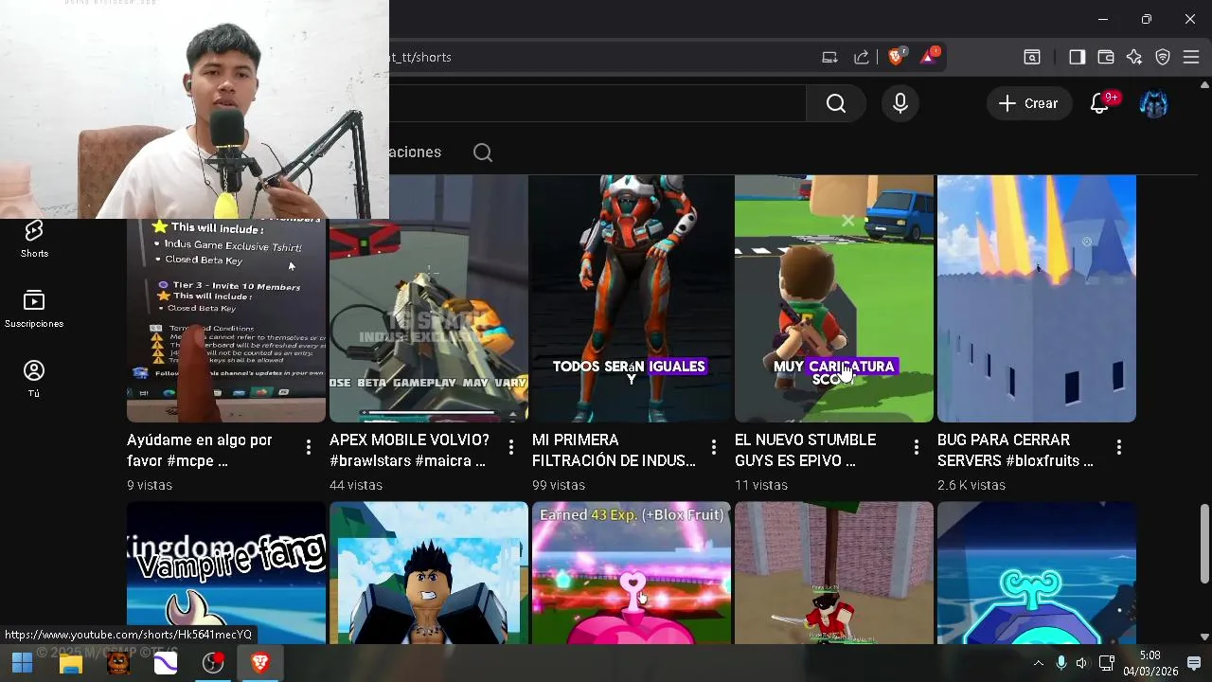Open APEX MOBILE gun gameplay thumbnail
This screenshot has width=1212, height=682.
coord(429,320)
